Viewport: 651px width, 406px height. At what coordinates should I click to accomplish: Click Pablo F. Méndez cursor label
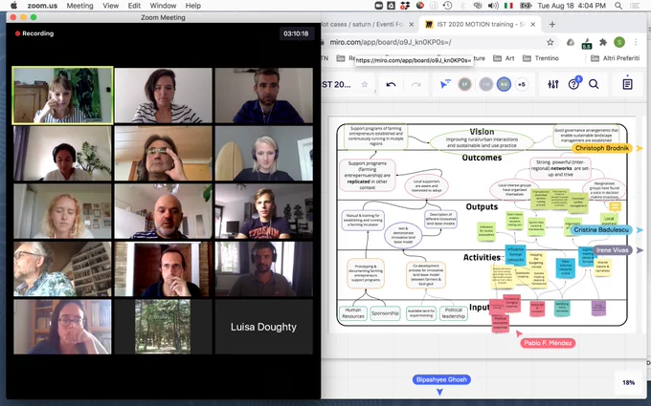coord(548,343)
